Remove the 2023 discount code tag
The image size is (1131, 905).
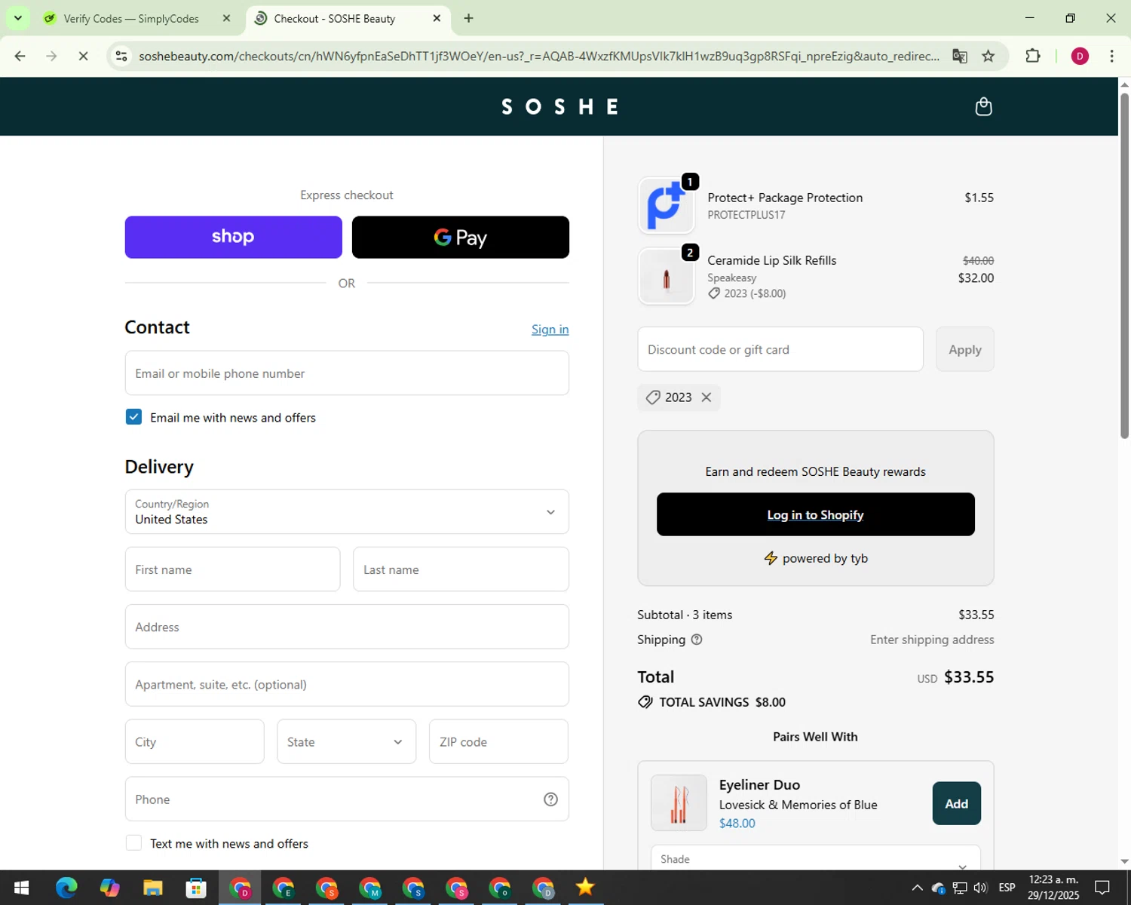(x=706, y=397)
